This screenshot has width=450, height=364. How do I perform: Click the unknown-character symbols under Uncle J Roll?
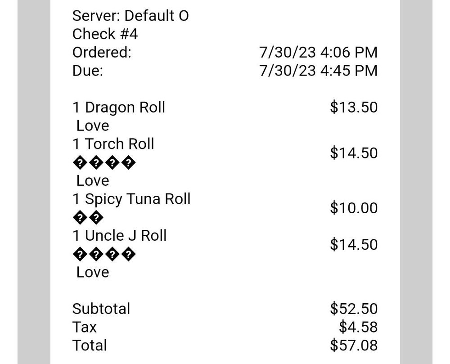pos(104,254)
